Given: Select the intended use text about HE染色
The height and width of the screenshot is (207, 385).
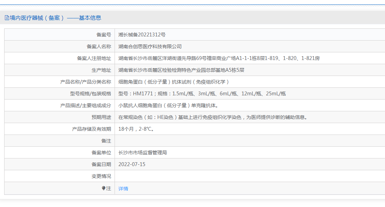Looking at the screenshot, I should click(x=213, y=117).
